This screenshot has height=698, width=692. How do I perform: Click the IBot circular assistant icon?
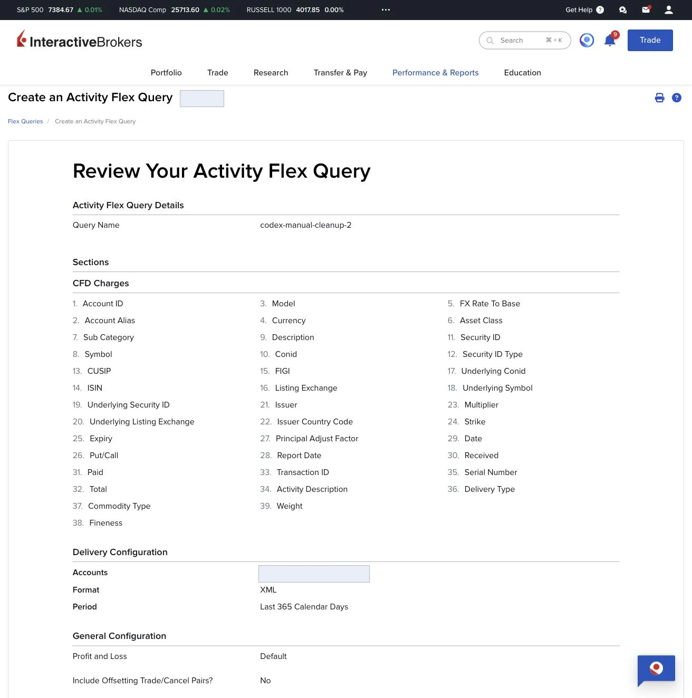tap(587, 40)
